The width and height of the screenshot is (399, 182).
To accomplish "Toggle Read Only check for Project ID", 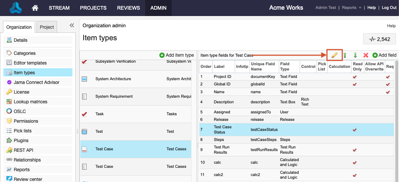I will click(x=355, y=77).
